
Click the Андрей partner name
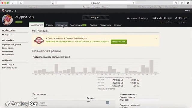[42, 103]
